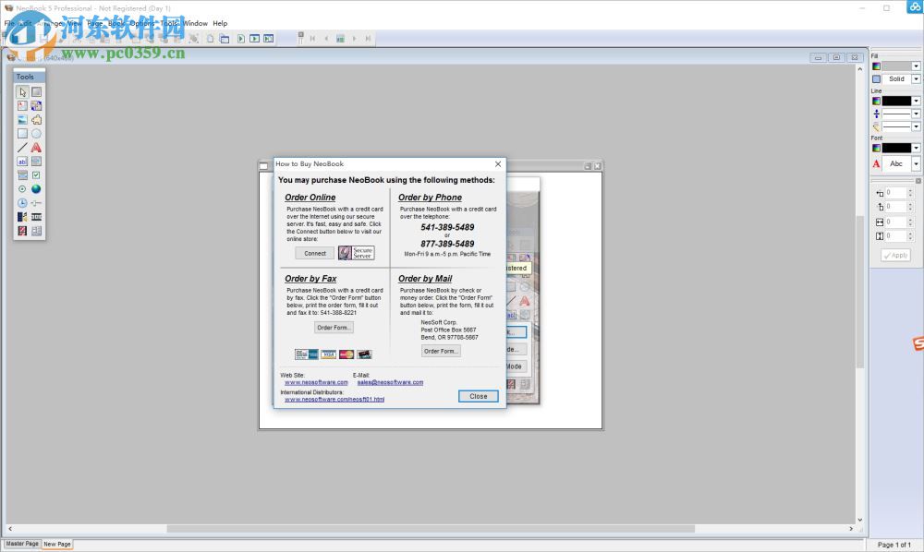Select the Article document tool with red A

click(22, 106)
